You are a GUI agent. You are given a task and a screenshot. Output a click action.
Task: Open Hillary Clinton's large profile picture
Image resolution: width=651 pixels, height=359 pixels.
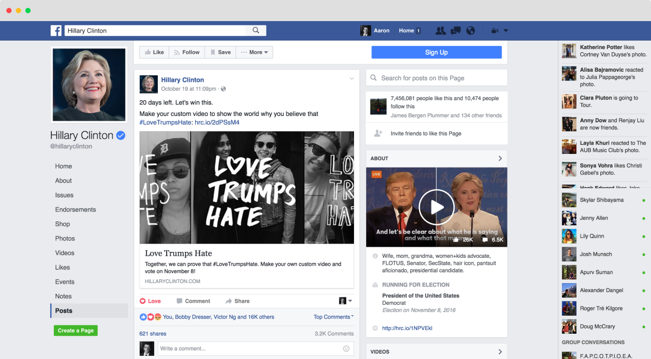89,84
